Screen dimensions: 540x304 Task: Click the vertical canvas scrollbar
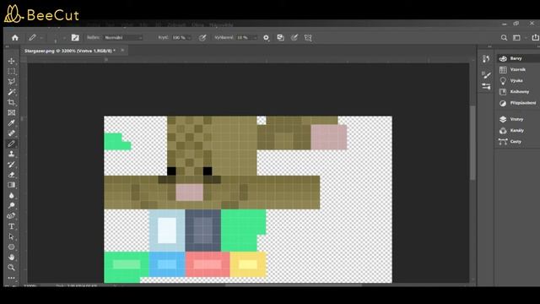[x=472, y=143]
